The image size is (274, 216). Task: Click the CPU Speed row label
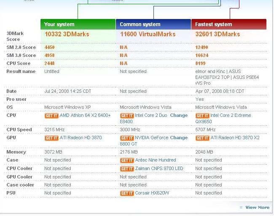[x=19, y=130]
